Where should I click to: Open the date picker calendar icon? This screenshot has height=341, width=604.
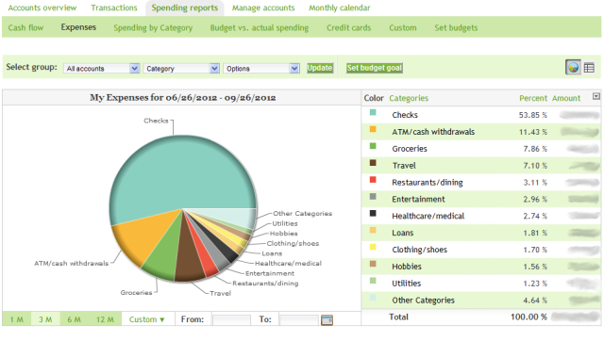(x=327, y=319)
